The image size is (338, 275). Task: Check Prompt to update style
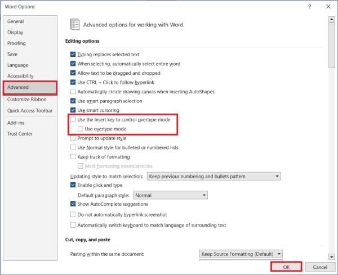click(x=73, y=138)
